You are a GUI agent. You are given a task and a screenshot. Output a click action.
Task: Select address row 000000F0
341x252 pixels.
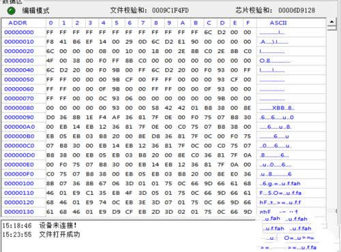click(x=20, y=174)
